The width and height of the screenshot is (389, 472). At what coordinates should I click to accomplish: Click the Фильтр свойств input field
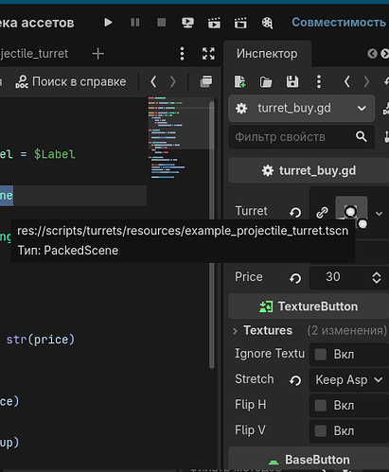coord(301,137)
